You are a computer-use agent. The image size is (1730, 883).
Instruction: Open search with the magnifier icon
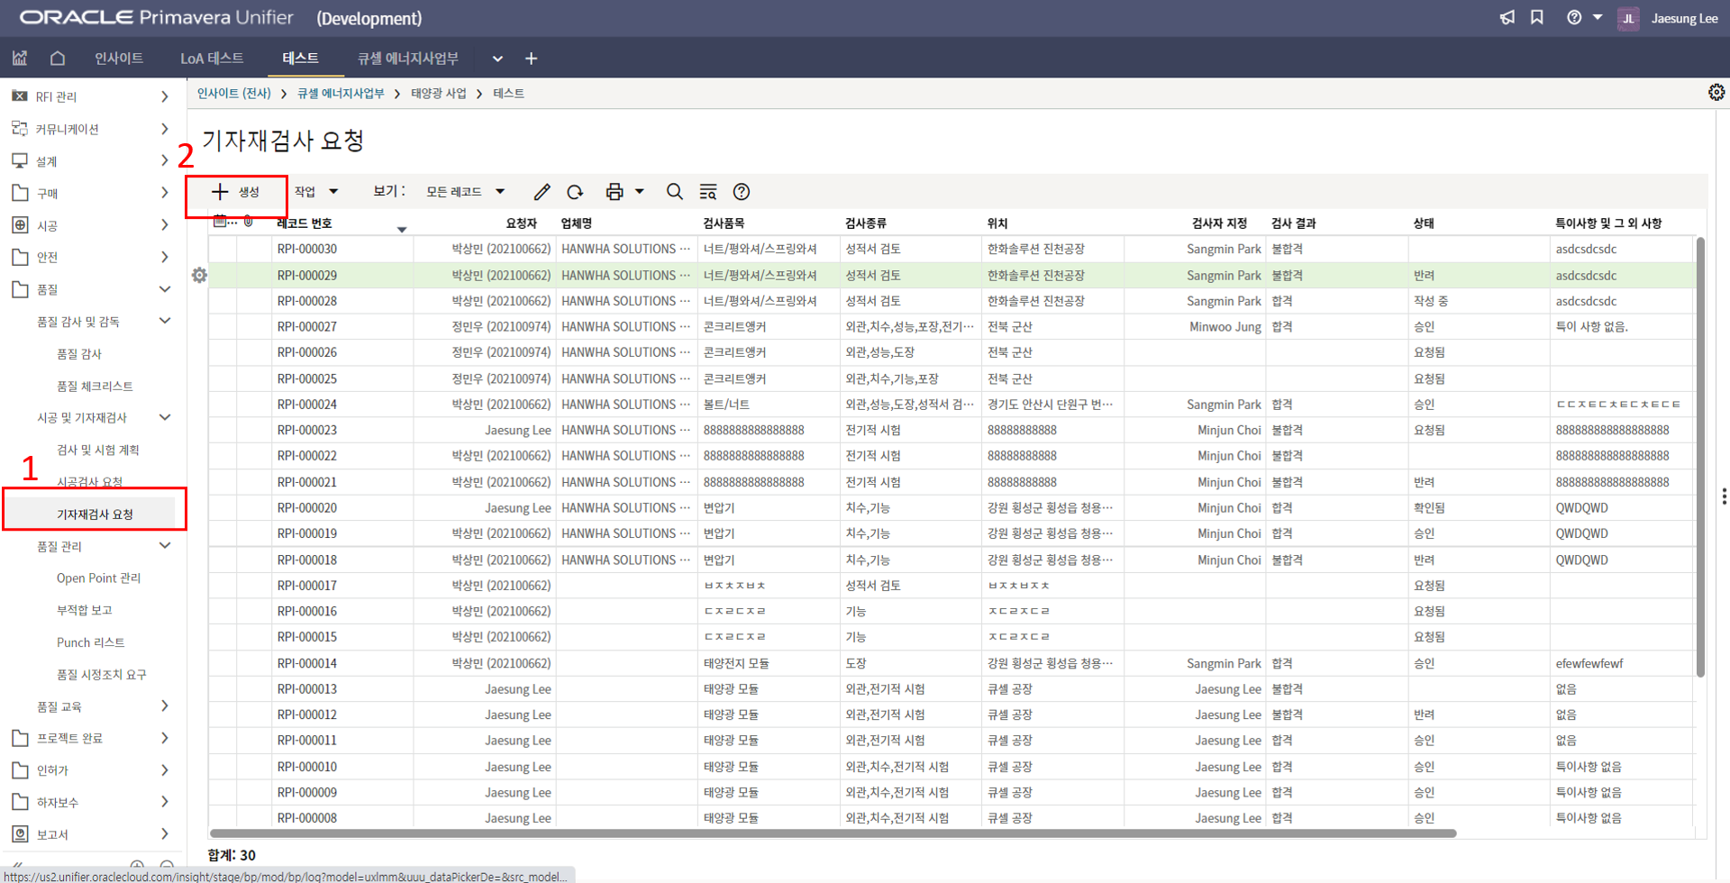point(674,192)
